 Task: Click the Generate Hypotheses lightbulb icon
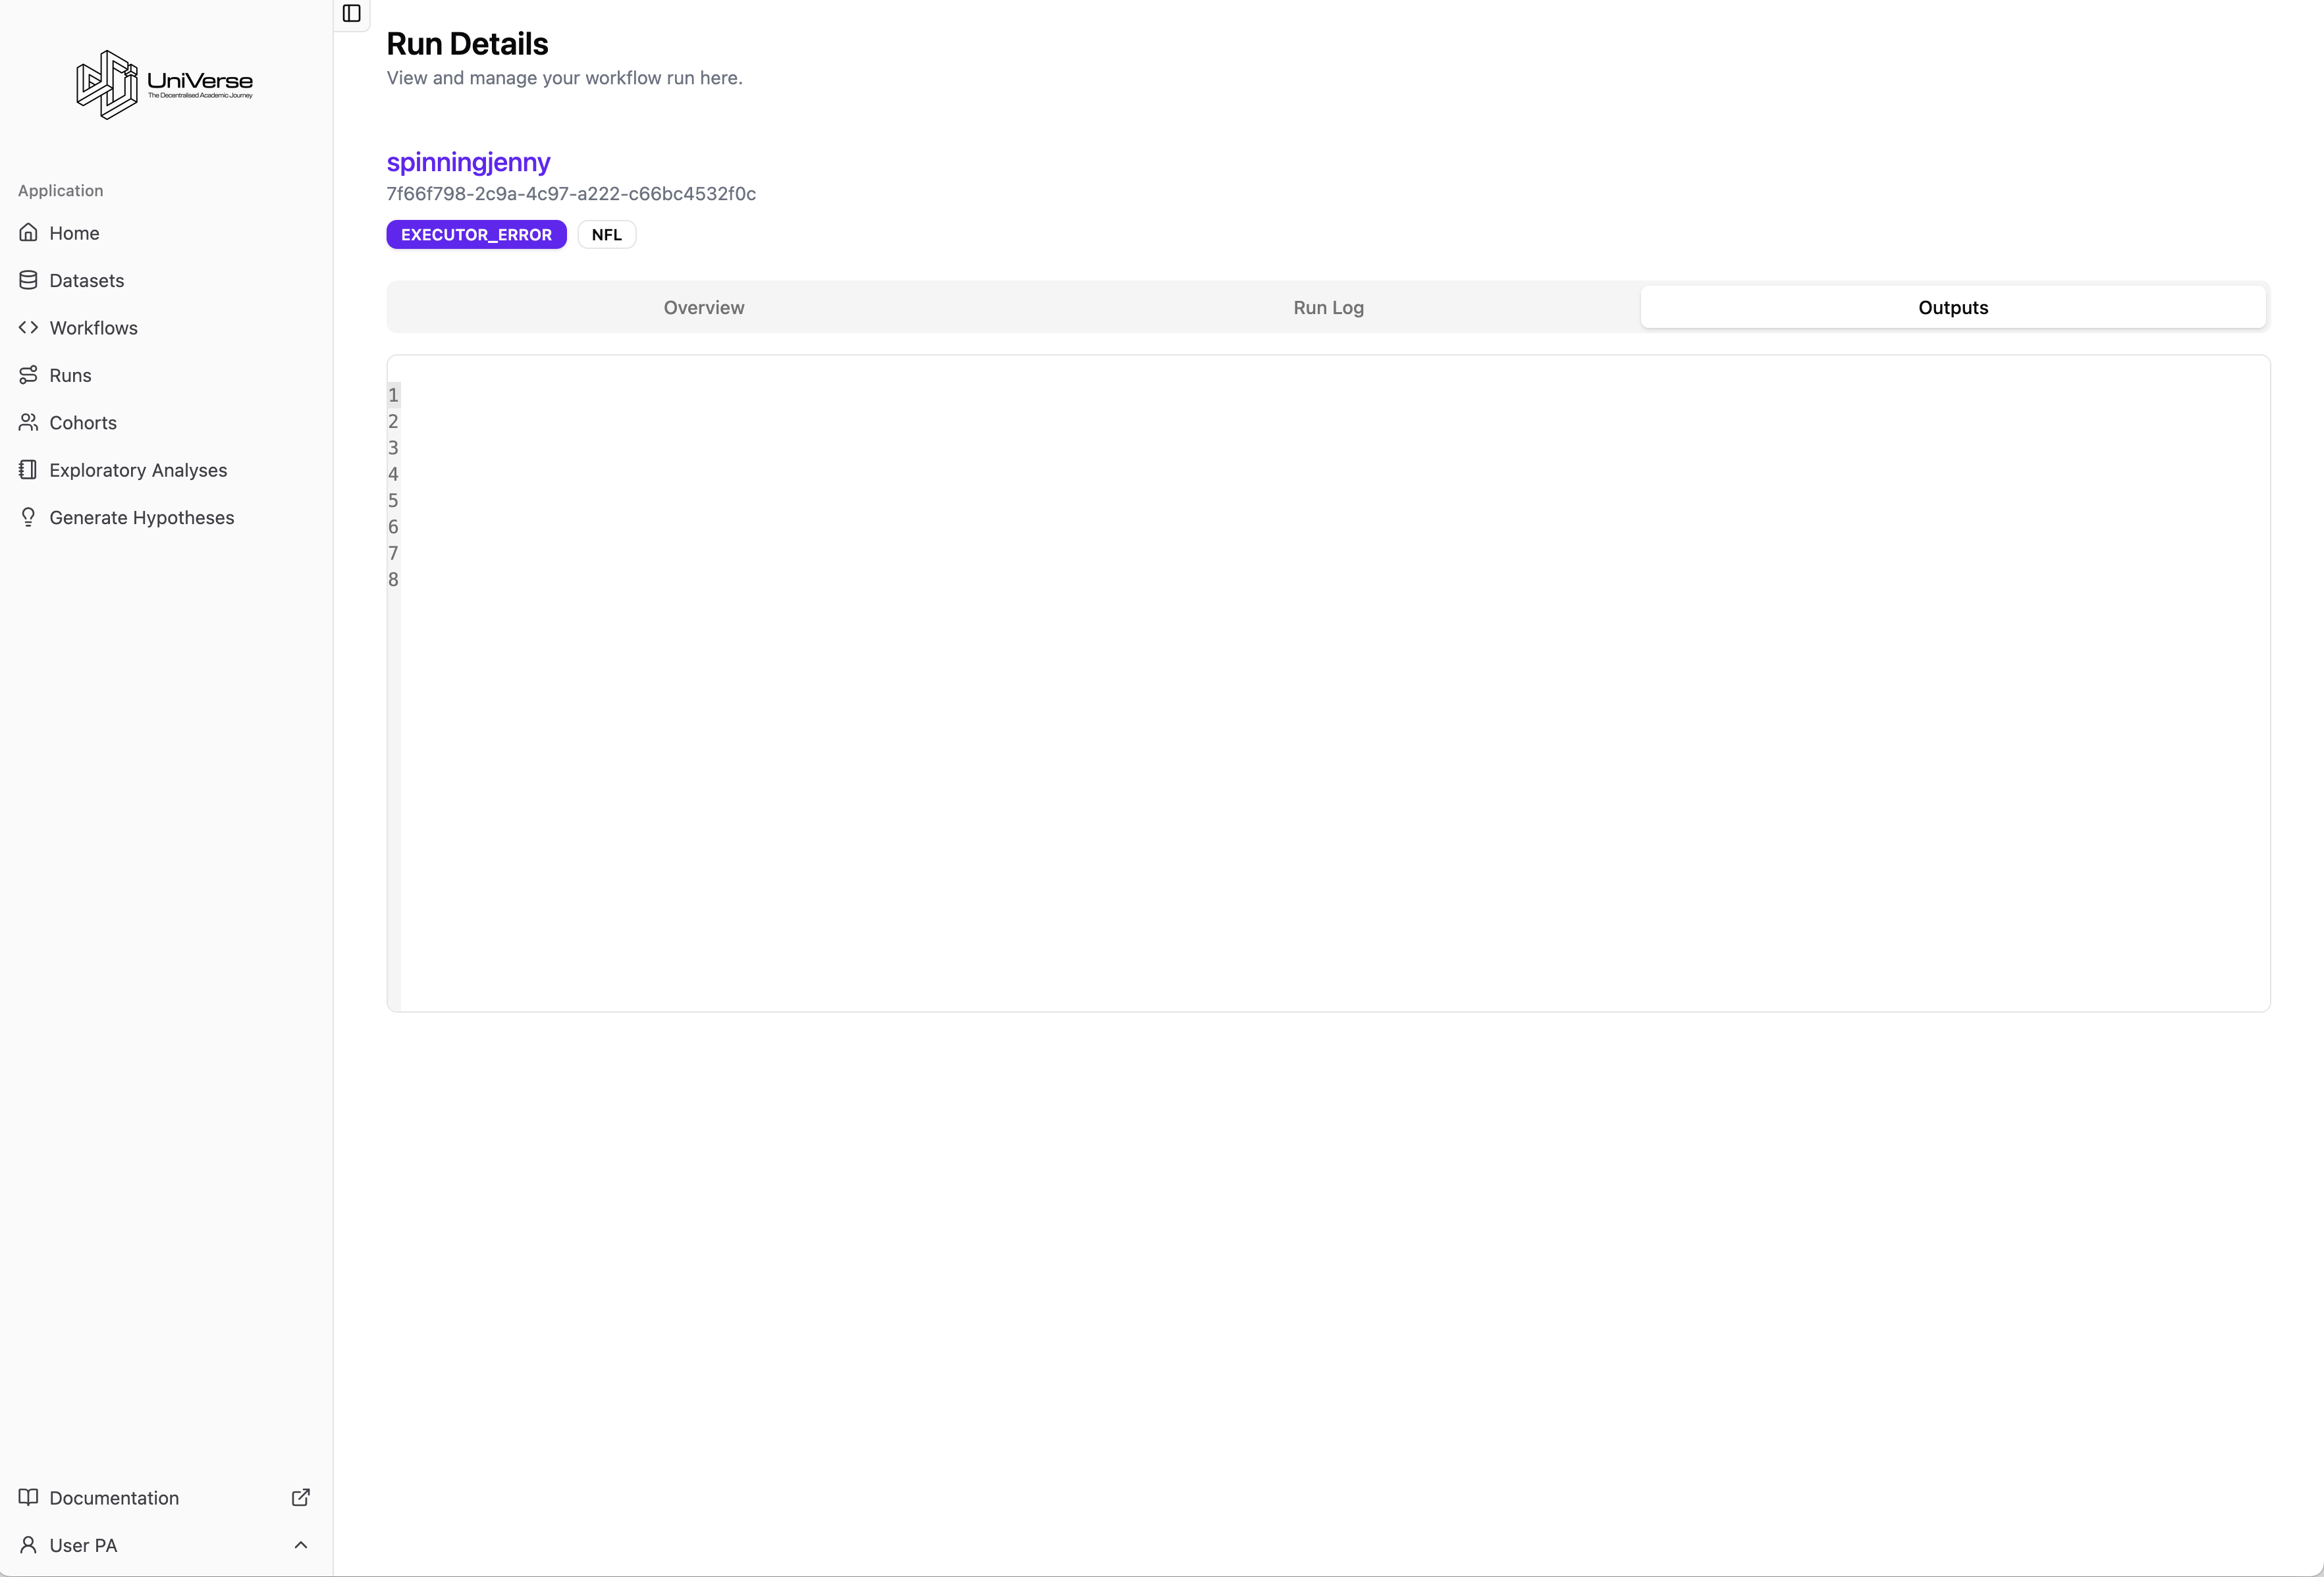point(28,517)
